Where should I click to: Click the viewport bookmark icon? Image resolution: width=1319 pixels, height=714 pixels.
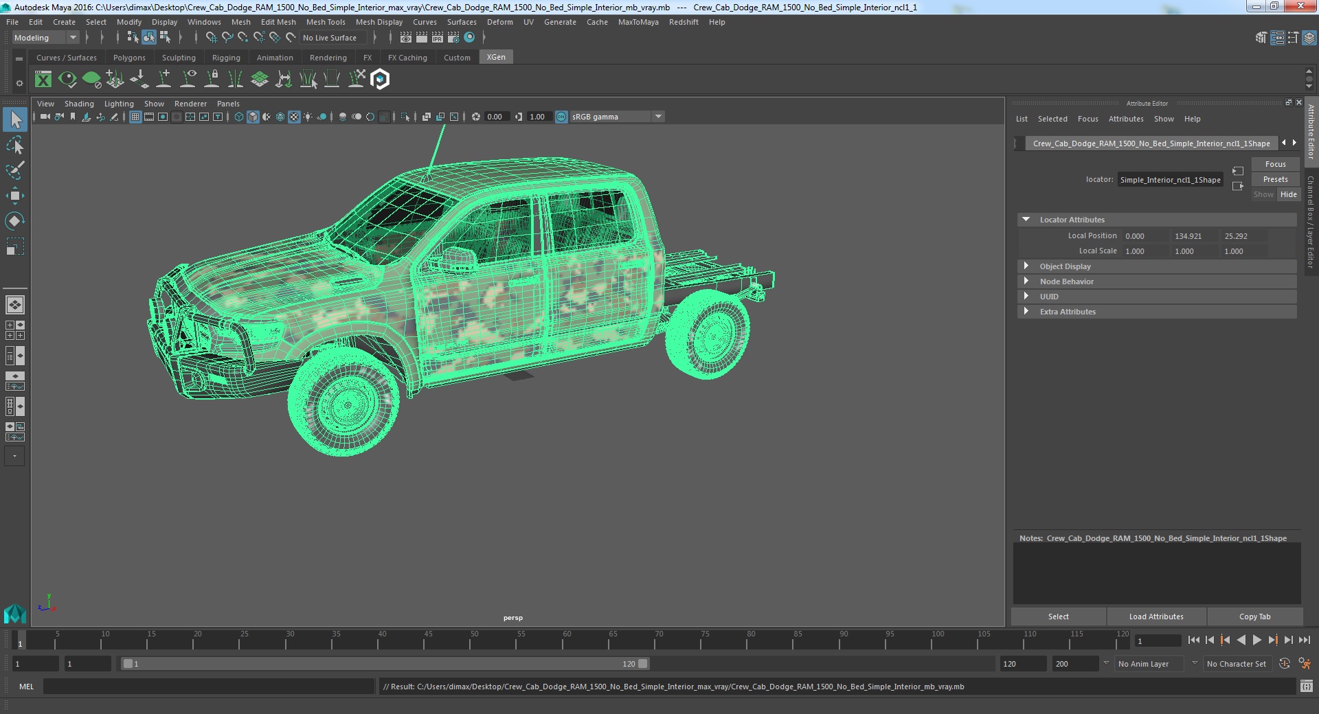click(x=73, y=117)
